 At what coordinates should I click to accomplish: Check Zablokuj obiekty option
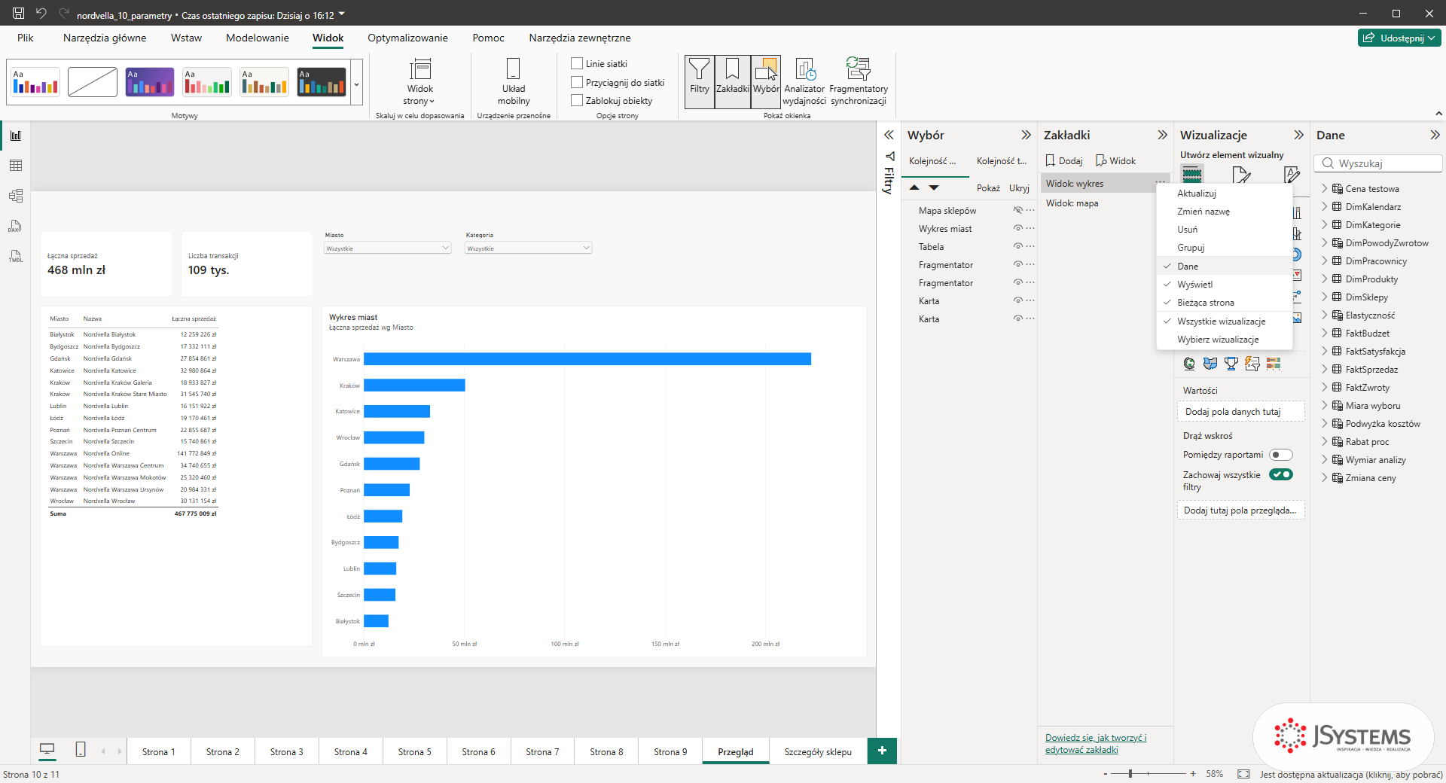coord(577,100)
